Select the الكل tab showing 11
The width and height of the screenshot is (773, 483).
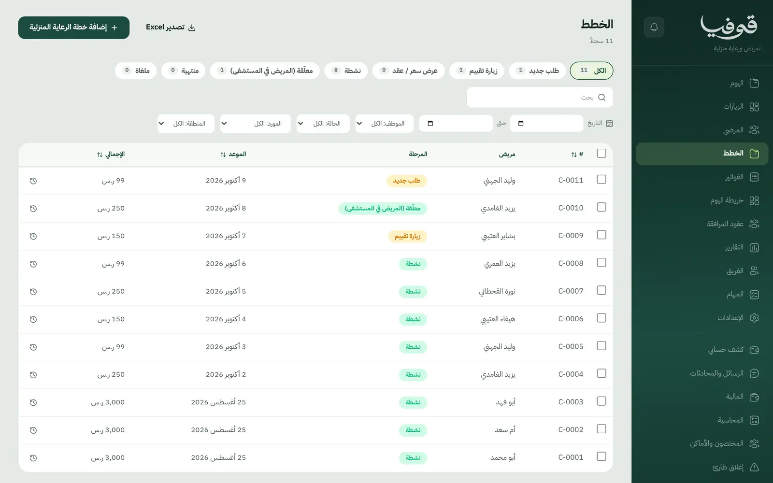tap(592, 71)
